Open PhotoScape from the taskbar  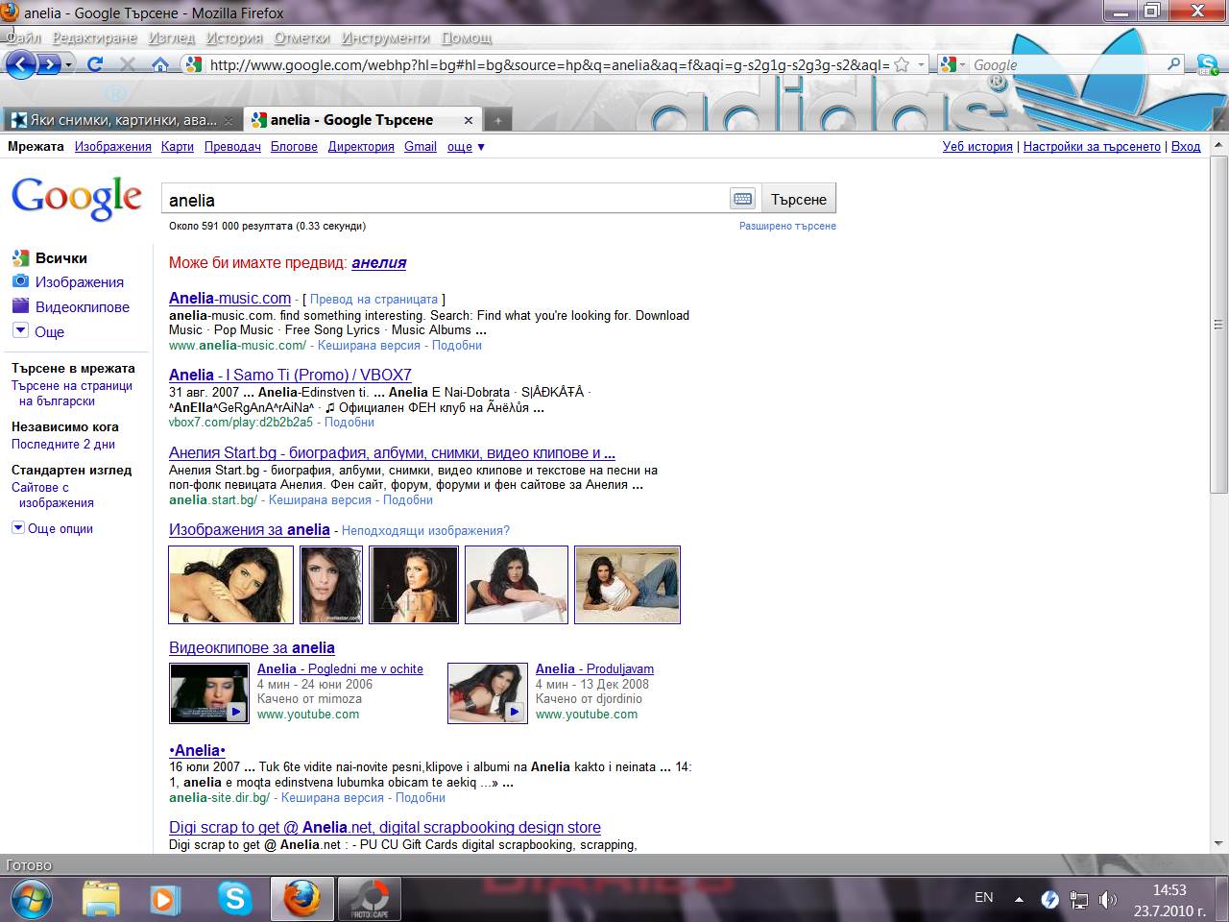369,899
